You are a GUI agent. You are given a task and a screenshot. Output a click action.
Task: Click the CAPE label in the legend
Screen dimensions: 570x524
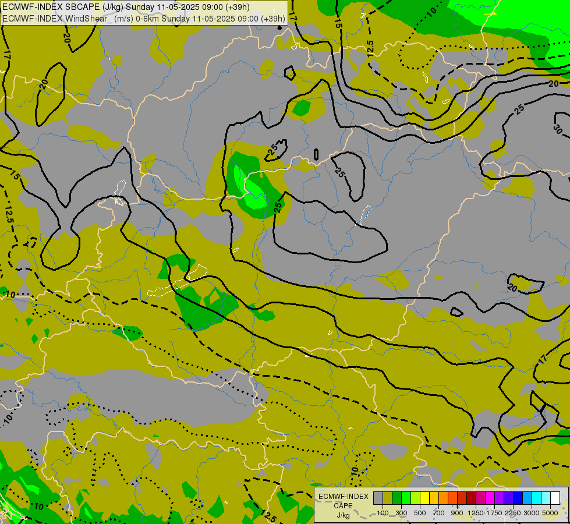pyautogui.click(x=343, y=506)
